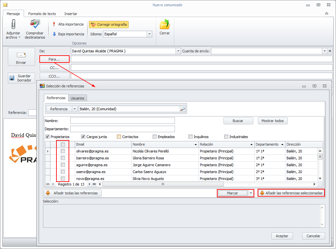Expand the Cuenta de envío dropdown

pos(325,51)
